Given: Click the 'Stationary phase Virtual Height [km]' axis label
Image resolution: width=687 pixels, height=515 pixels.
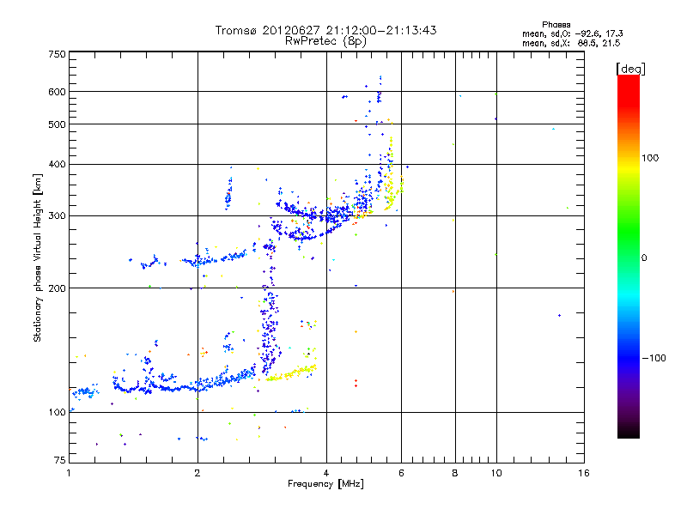Looking at the screenshot, I should click(x=38, y=257).
